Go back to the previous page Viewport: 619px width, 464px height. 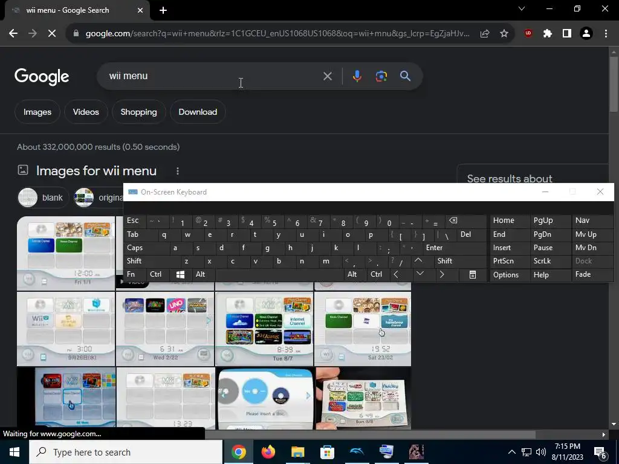13,34
